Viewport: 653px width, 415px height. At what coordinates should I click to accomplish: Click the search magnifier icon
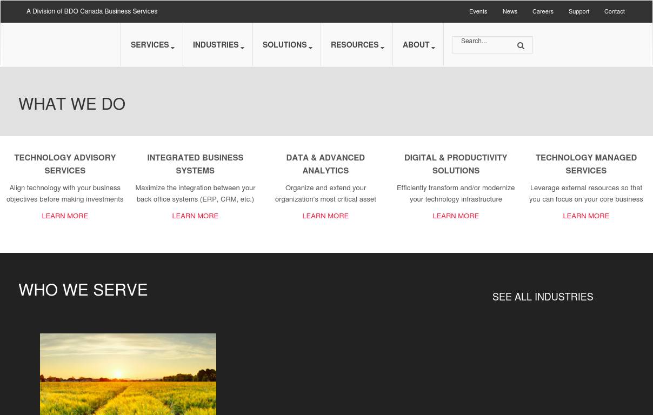[x=521, y=46]
